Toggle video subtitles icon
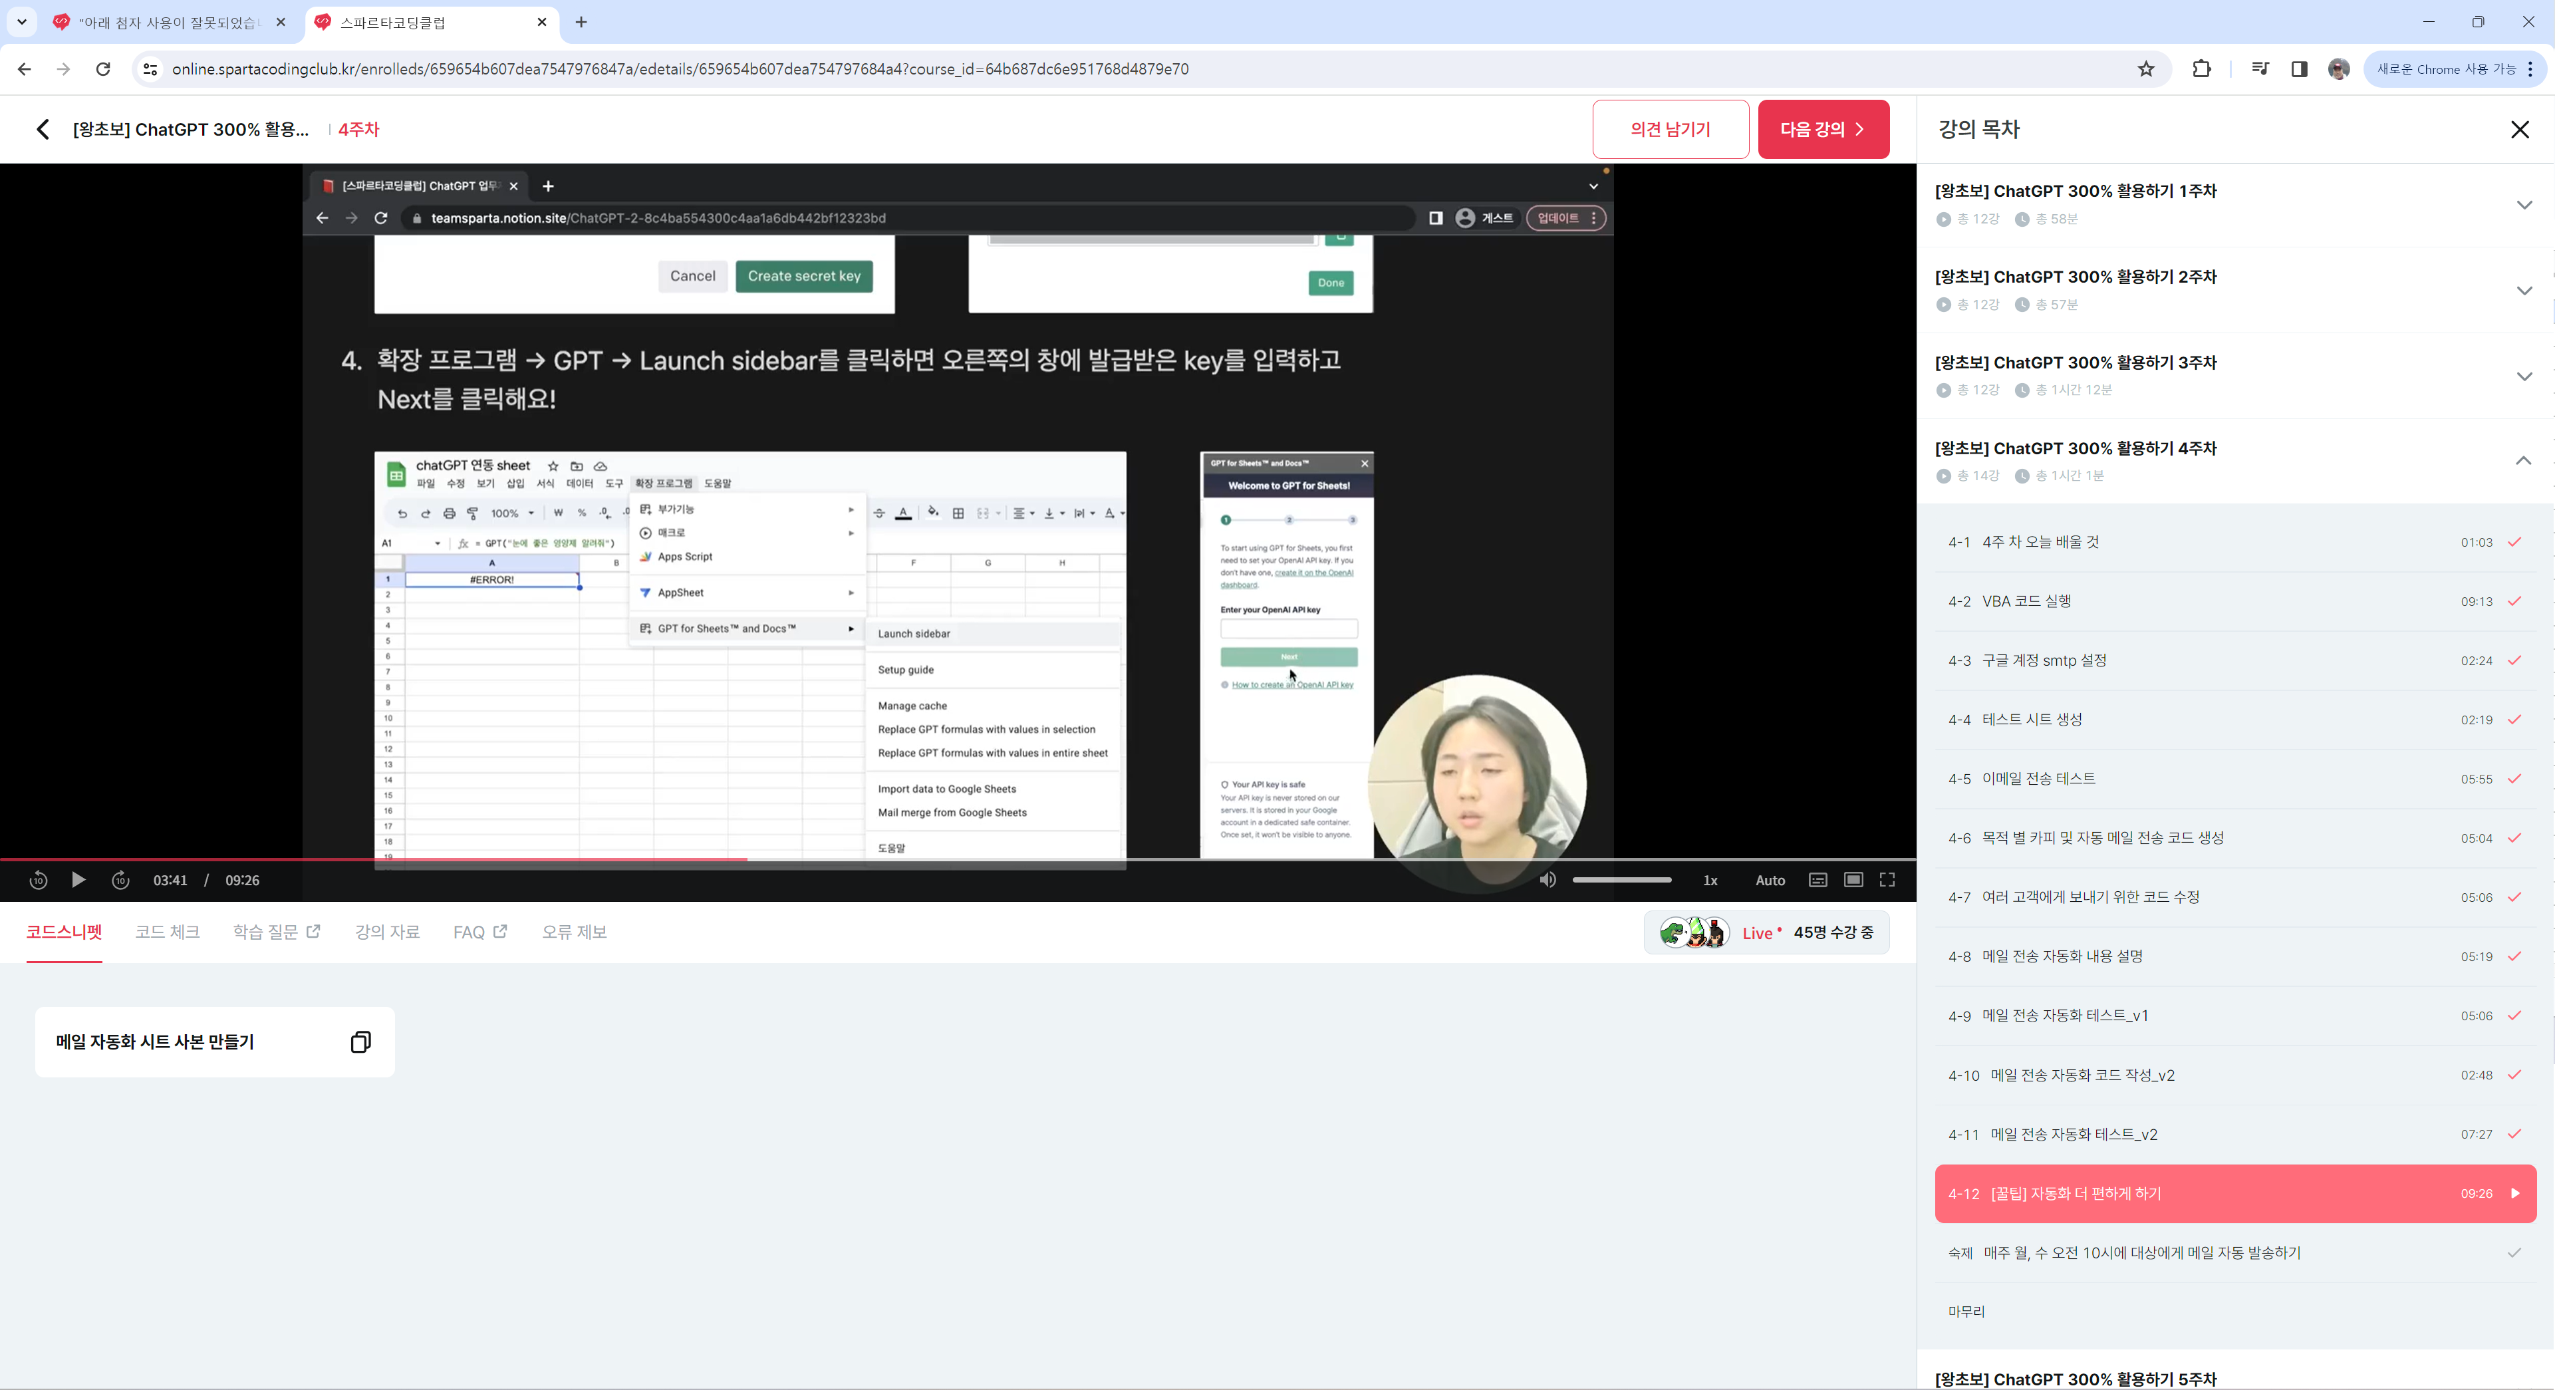Image resolution: width=2555 pixels, height=1390 pixels. coord(1818,880)
